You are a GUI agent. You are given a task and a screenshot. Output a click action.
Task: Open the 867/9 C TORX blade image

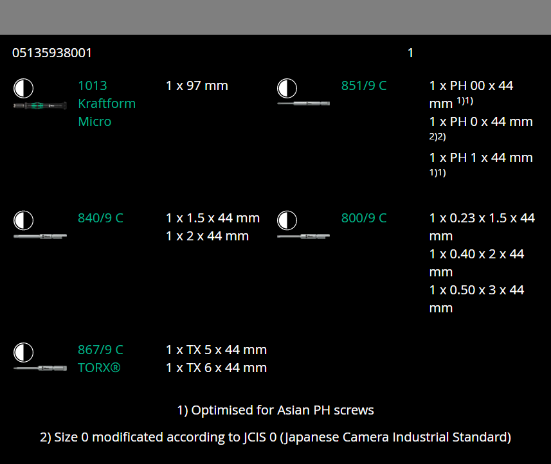click(40, 368)
